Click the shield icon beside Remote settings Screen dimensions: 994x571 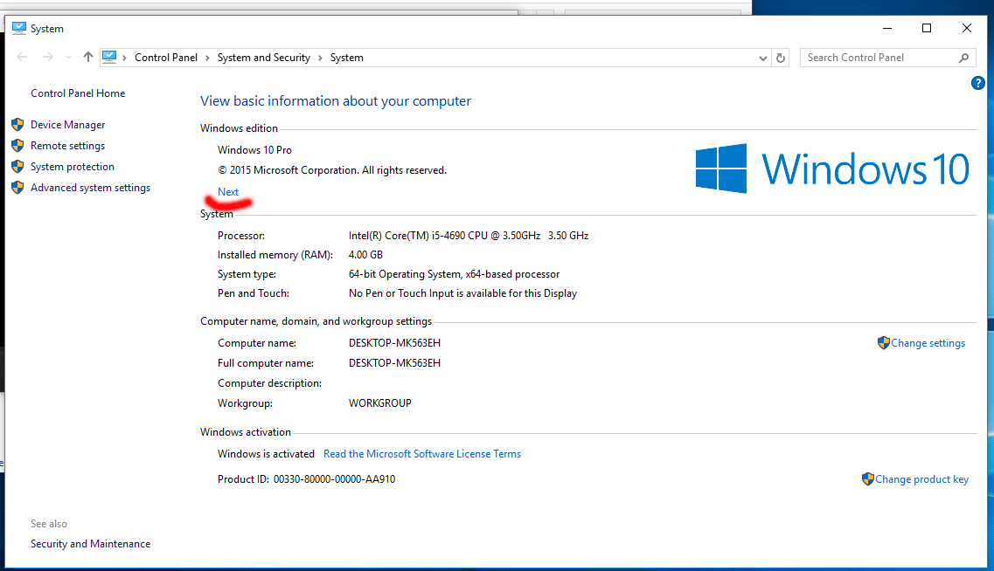point(17,146)
